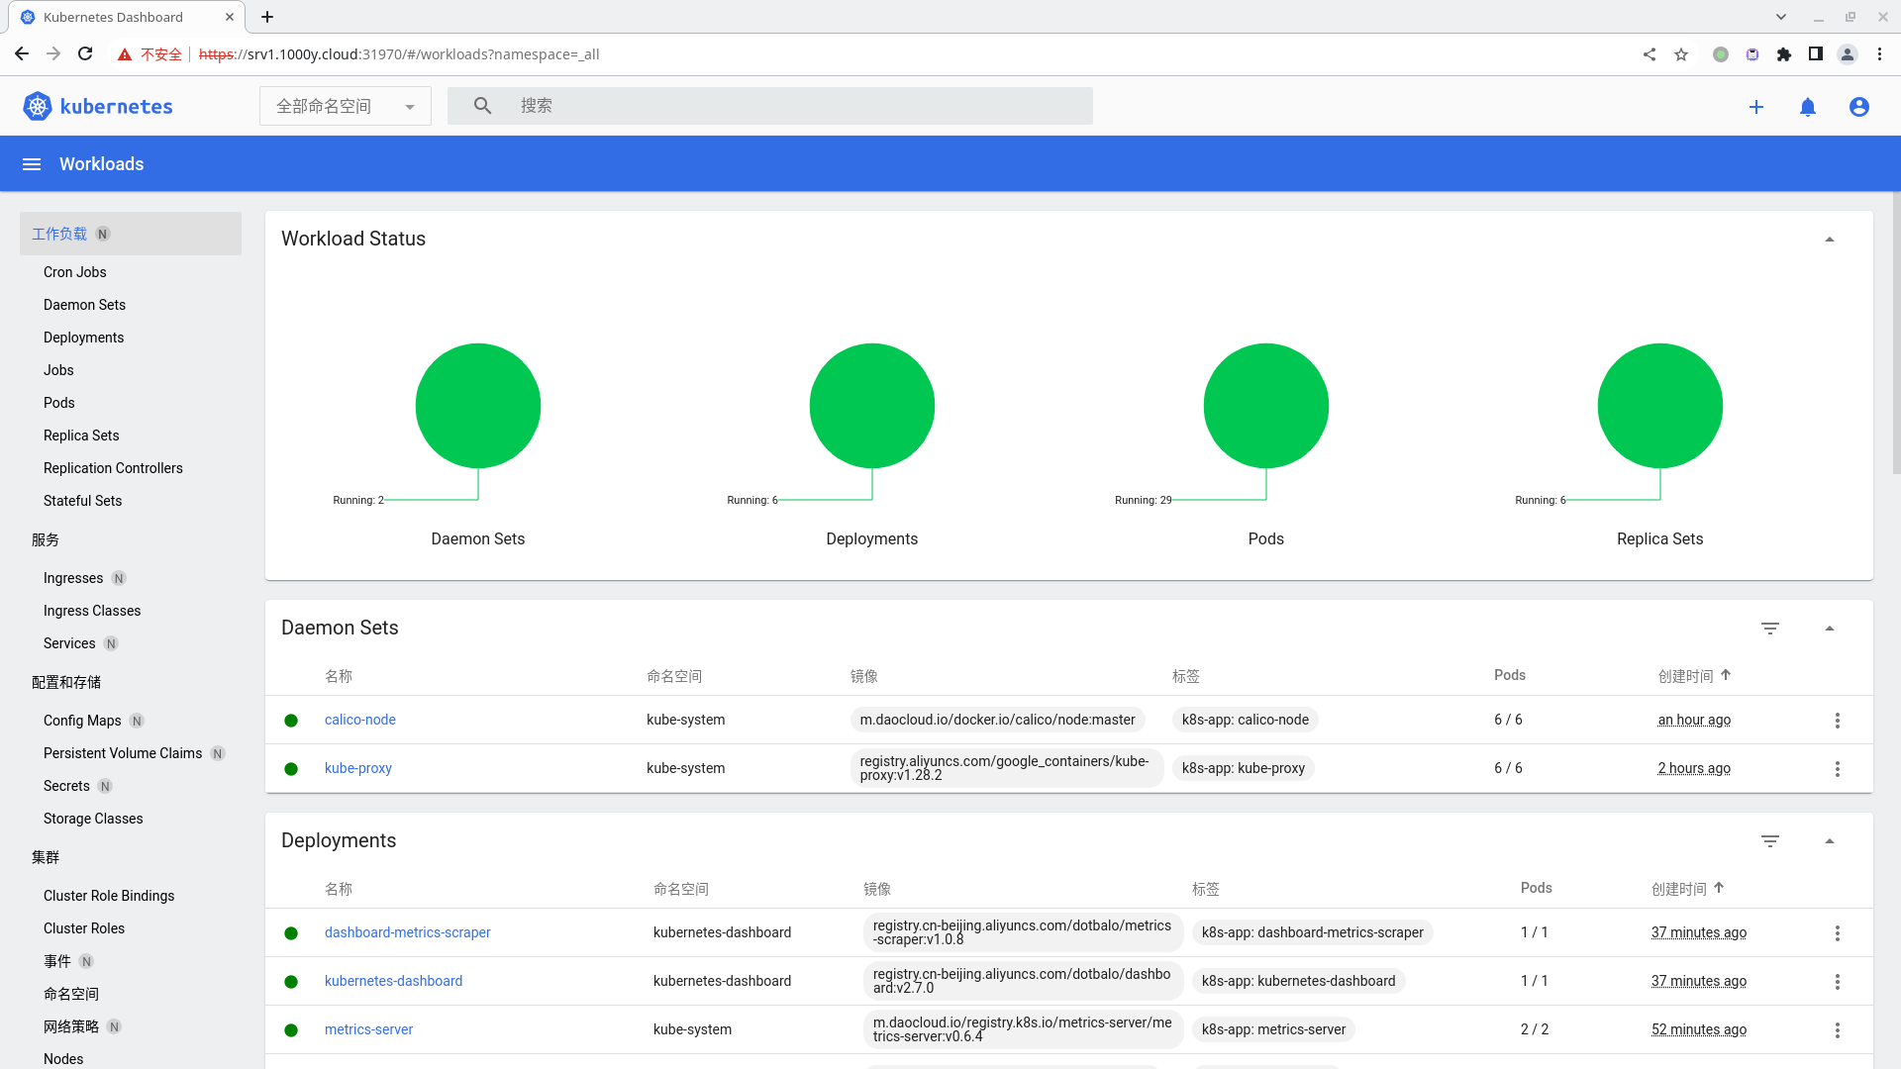Image resolution: width=1901 pixels, height=1069 pixels.
Task: Open Replica Sets in sidebar
Action: pos(81,436)
